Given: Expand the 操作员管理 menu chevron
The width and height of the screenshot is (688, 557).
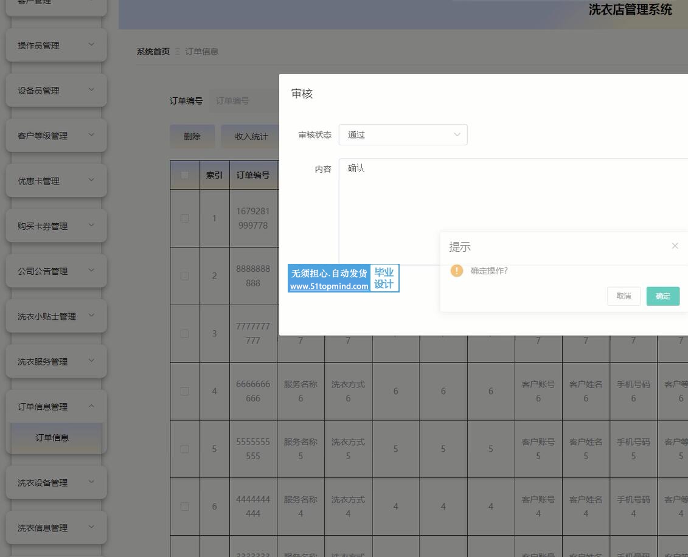Looking at the screenshot, I should (91, 44).
